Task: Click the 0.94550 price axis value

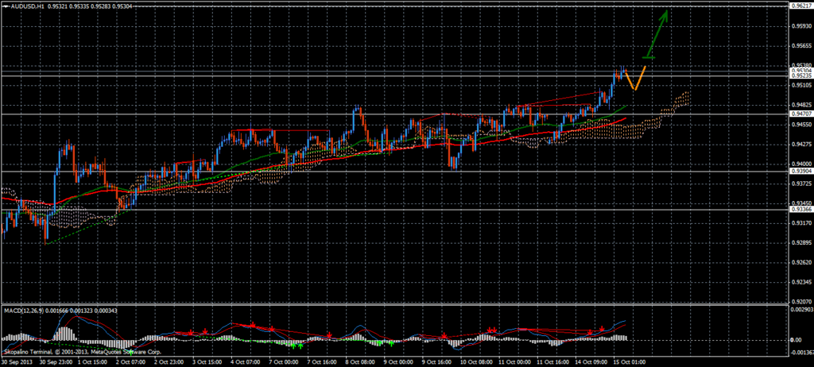Action: pyautogui.click(x=803, y=124)
